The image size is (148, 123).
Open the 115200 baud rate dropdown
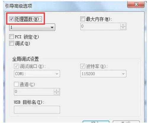click(x=103, y=74)
